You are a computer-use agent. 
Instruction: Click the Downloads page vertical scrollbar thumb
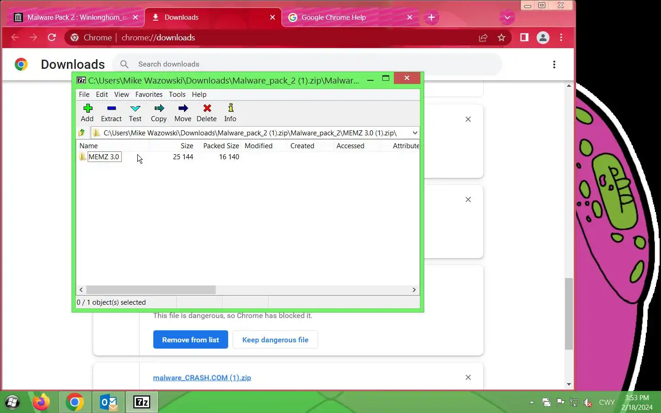[569, 314]
